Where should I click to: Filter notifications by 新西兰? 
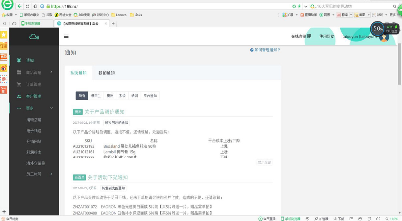point(96,96)
